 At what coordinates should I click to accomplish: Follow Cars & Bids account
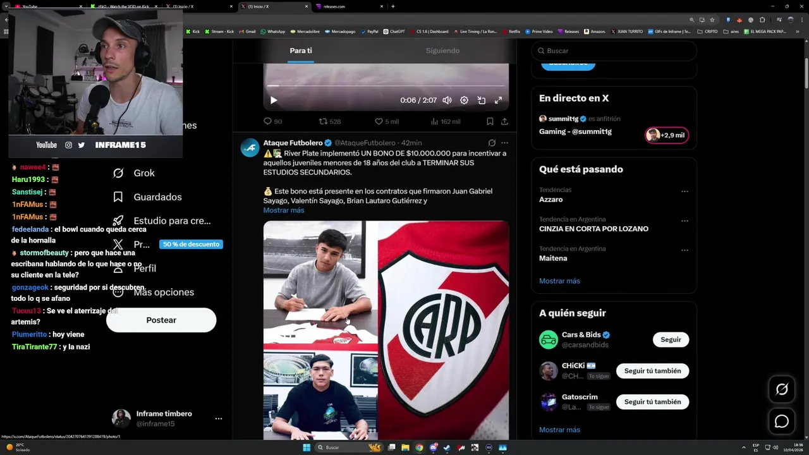pos(671,339)
